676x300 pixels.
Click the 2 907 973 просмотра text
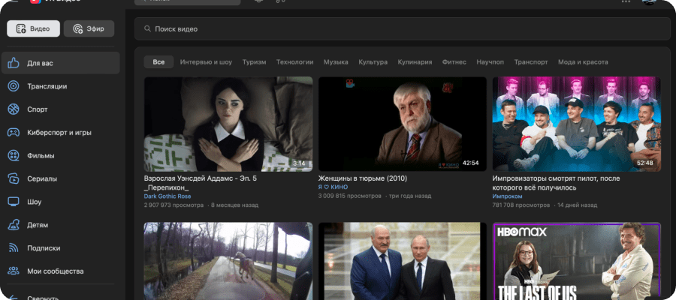174,205
